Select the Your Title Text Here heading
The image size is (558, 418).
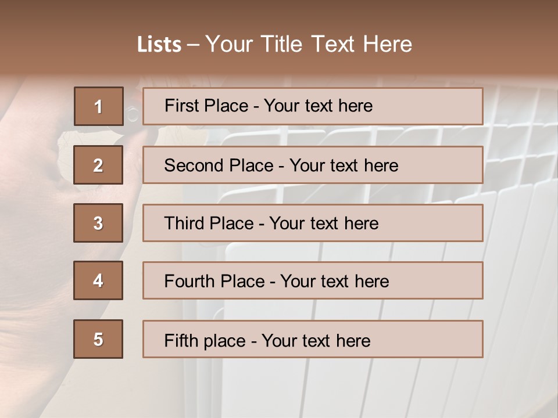[309, 44]
